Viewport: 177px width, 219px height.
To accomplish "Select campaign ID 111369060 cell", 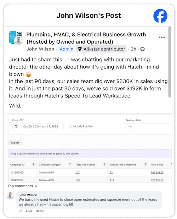I will point(22,173).
